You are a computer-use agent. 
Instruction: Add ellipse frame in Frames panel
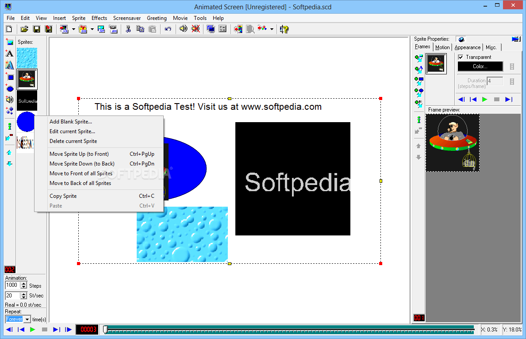pos(418,92)
